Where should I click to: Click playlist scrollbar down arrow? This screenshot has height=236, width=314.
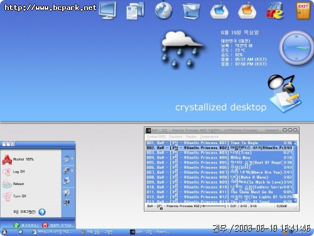pyautogui.click(x=295, y=201)
